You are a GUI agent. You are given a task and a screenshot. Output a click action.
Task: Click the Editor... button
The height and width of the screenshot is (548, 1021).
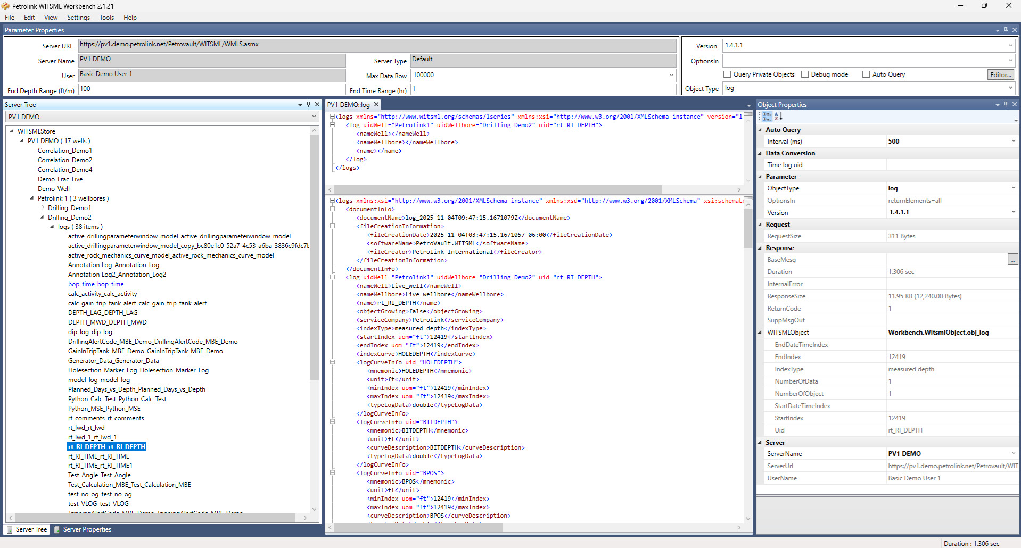pos(1000,75)
